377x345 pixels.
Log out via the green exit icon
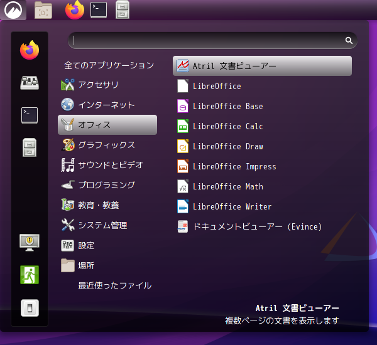point(30,275)
